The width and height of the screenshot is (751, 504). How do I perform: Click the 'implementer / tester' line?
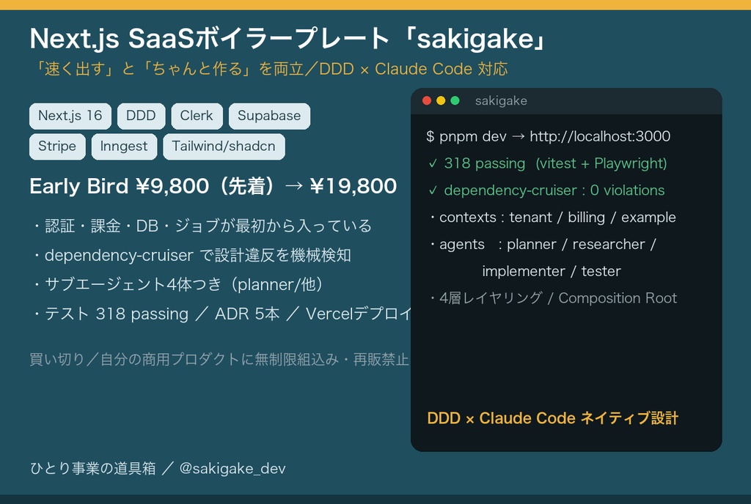point(552,271)
